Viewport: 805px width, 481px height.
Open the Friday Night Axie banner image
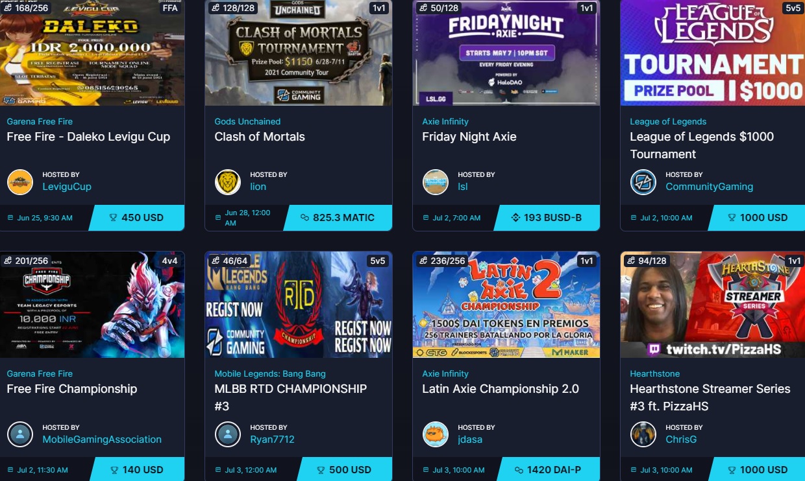[506, 53]
